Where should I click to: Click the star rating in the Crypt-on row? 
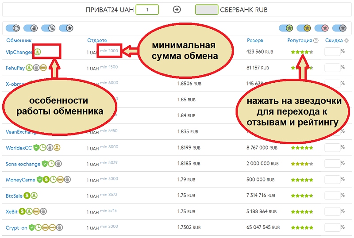pos(302,228)
